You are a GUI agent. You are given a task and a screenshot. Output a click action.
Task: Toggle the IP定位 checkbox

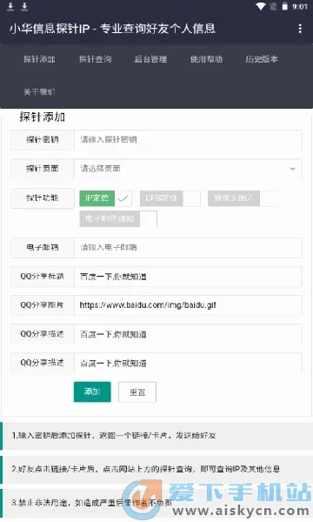pyautogui.click(x=105, y=198)
